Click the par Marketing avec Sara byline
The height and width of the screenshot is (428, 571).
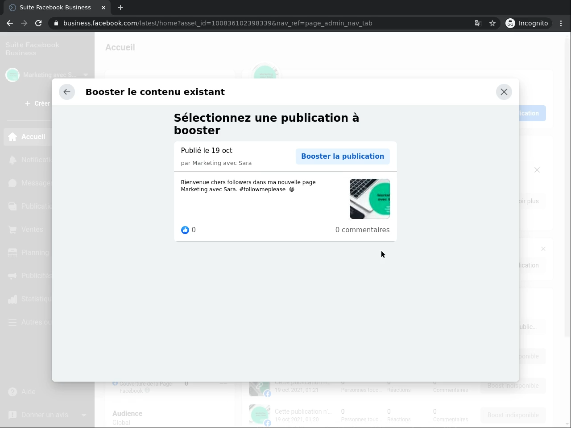[216, 163]
